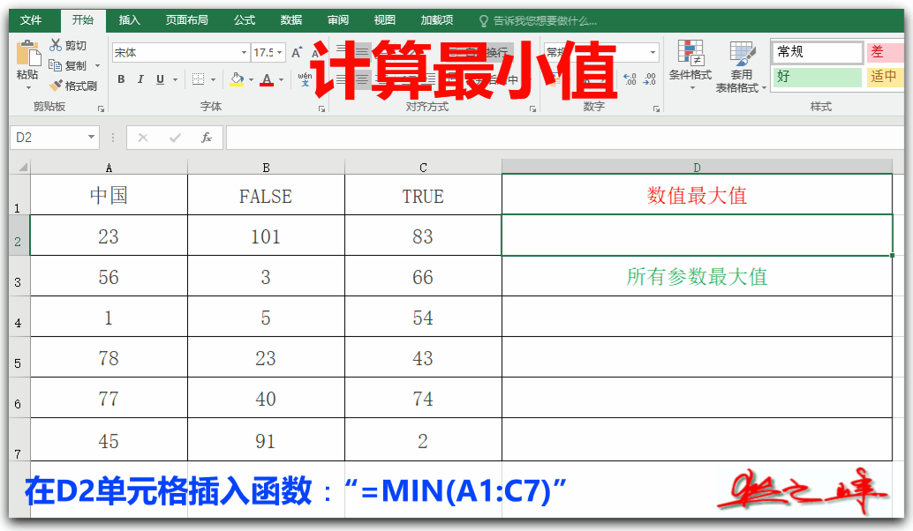Click the decrease decimal icon
The width and height of the screenshot is (913, 531).
[x=650, y=79]
